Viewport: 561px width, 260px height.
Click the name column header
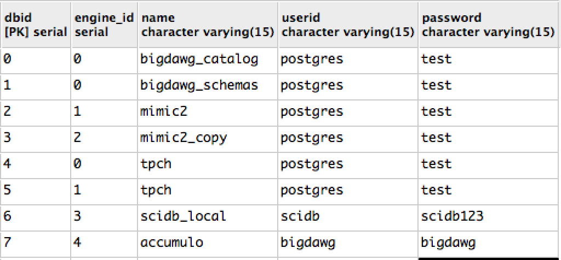[x=208, y=25]
